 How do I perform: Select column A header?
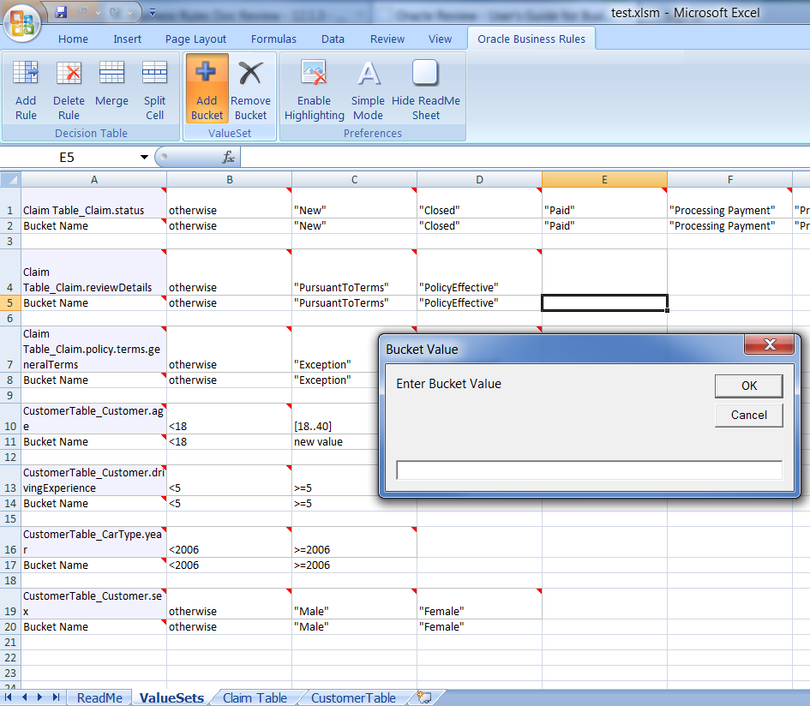94,180
